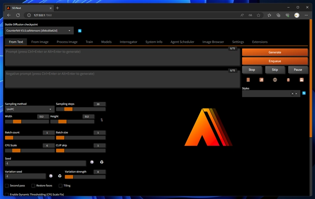Open the Train tab

(89, 42)
